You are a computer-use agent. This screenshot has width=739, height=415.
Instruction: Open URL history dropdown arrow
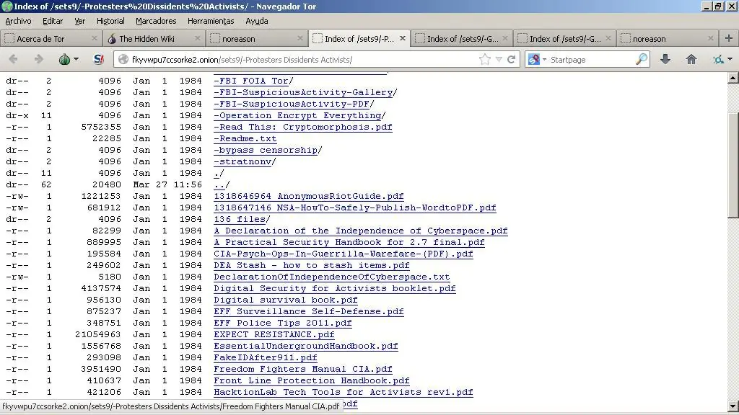point(499,60)
